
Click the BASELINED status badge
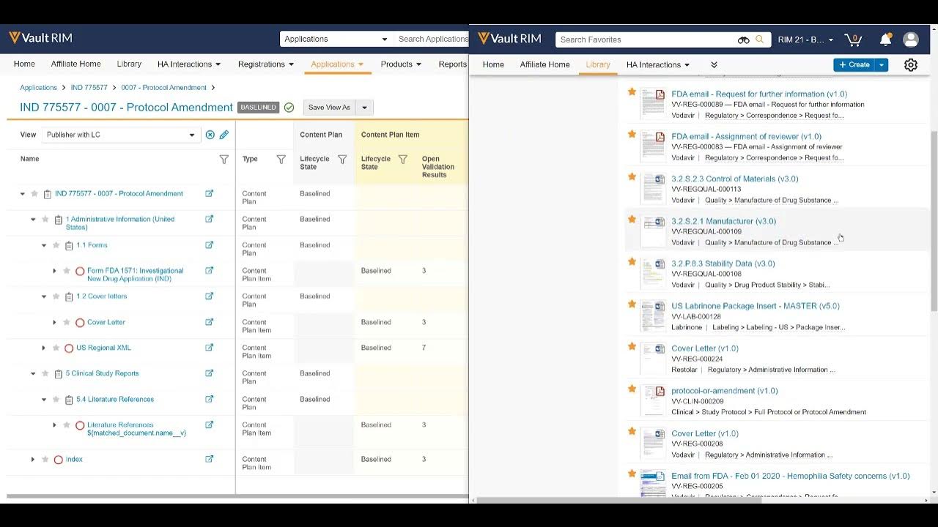[x=258, y=108]
